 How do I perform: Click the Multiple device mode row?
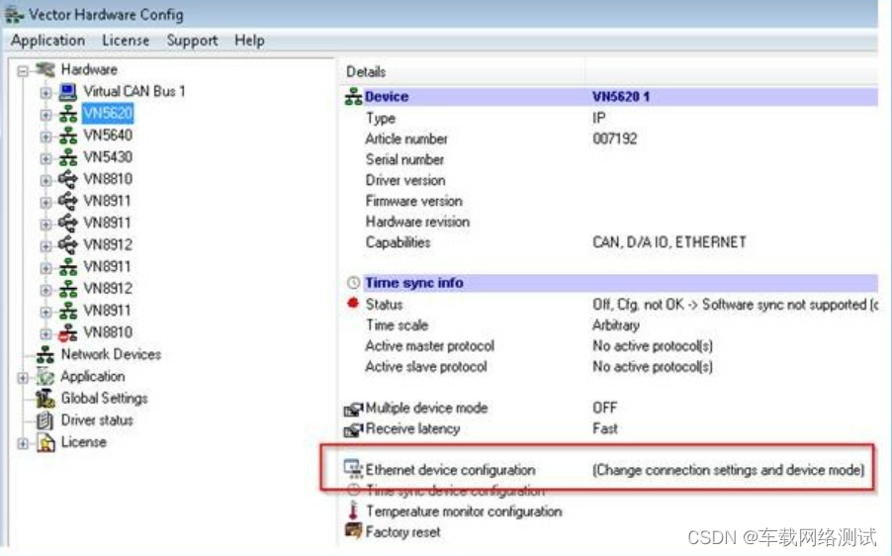tap(426, 408)
